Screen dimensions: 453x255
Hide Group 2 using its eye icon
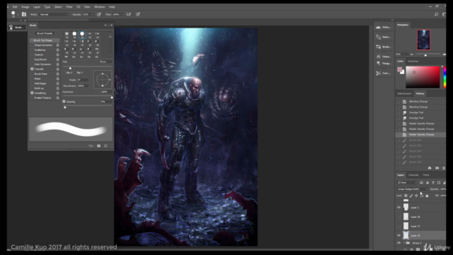click(x=399, y=243)
